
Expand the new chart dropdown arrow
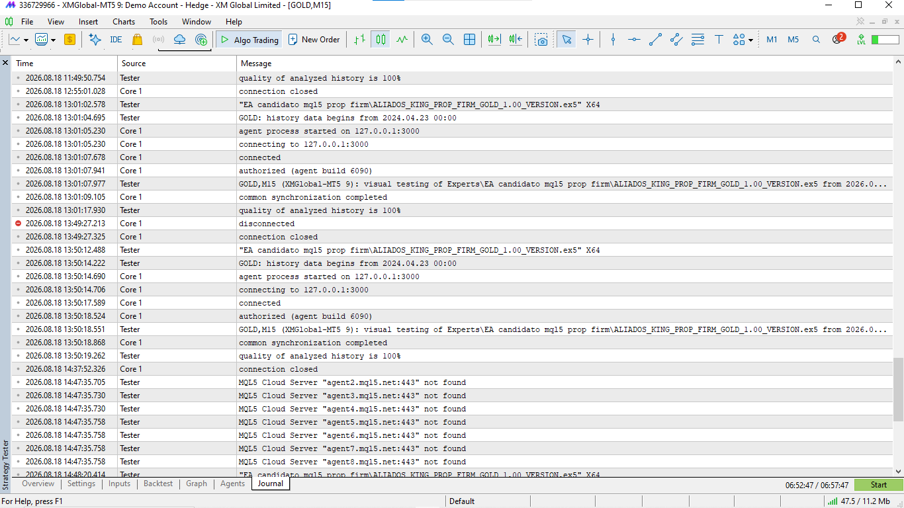point(26,40)
